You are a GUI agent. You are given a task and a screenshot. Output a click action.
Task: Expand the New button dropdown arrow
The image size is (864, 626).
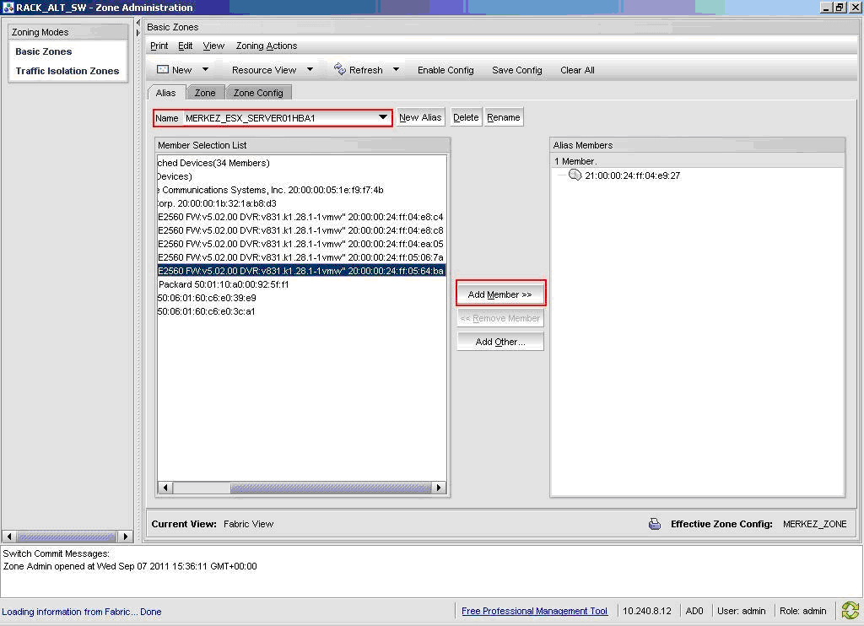pos(205,70)
